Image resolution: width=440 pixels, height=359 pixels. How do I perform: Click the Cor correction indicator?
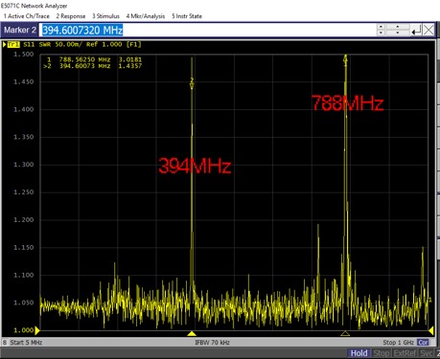[423, 343]
